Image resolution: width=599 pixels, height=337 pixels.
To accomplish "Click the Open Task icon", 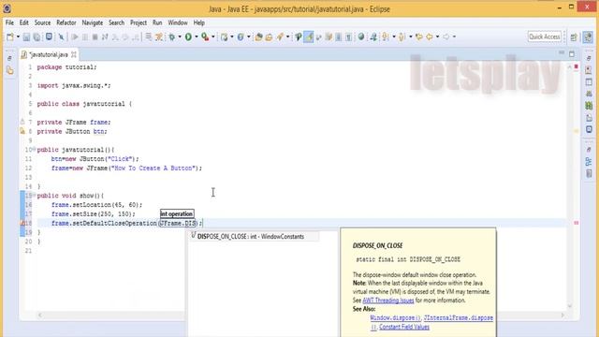I will click(269, 37).
